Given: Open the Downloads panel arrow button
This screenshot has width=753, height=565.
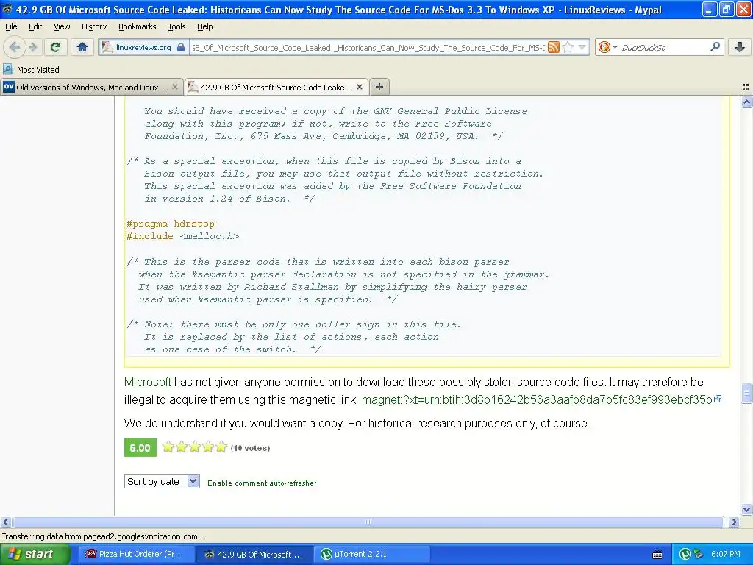Looking at the screenshot, I should [x=740, y=47].
